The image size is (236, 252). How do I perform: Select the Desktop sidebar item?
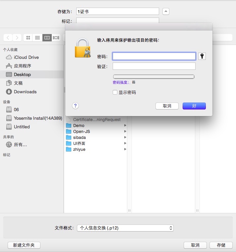tap(22, 74)
